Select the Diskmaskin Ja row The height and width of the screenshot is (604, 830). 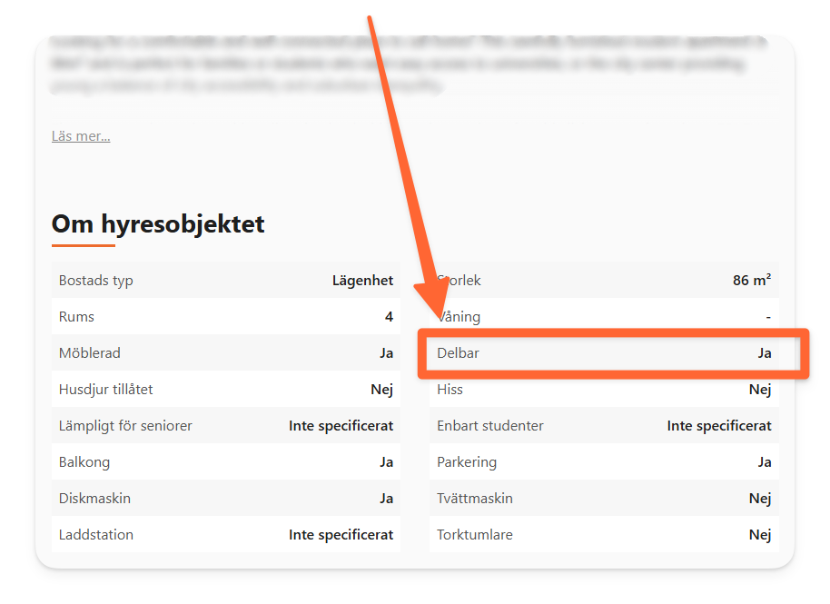pos(226,499)
